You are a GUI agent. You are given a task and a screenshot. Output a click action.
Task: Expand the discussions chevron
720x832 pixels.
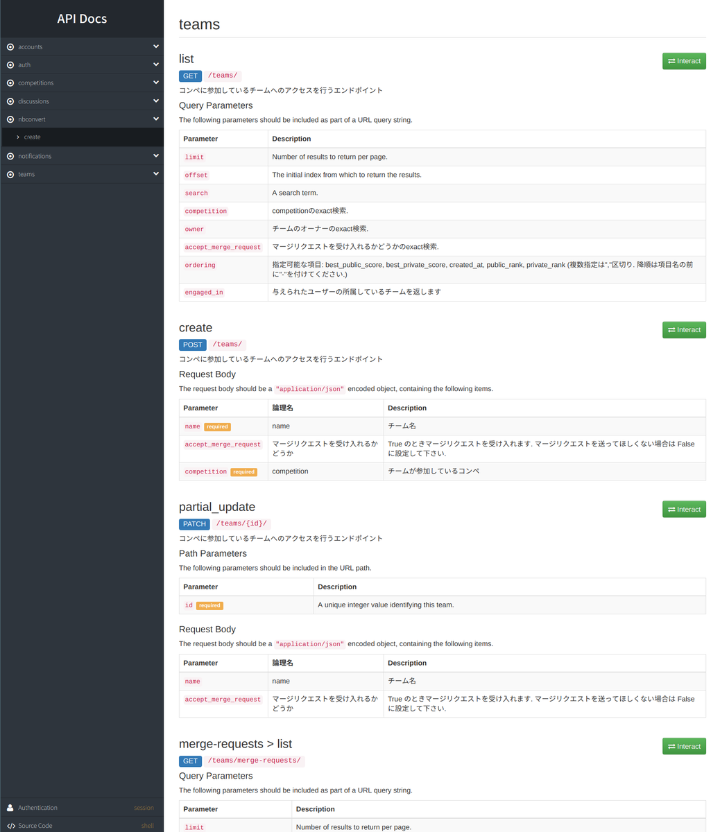(156, 101)
